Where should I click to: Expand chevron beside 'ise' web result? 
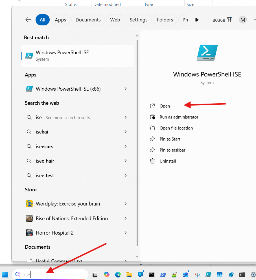[126, 117]
